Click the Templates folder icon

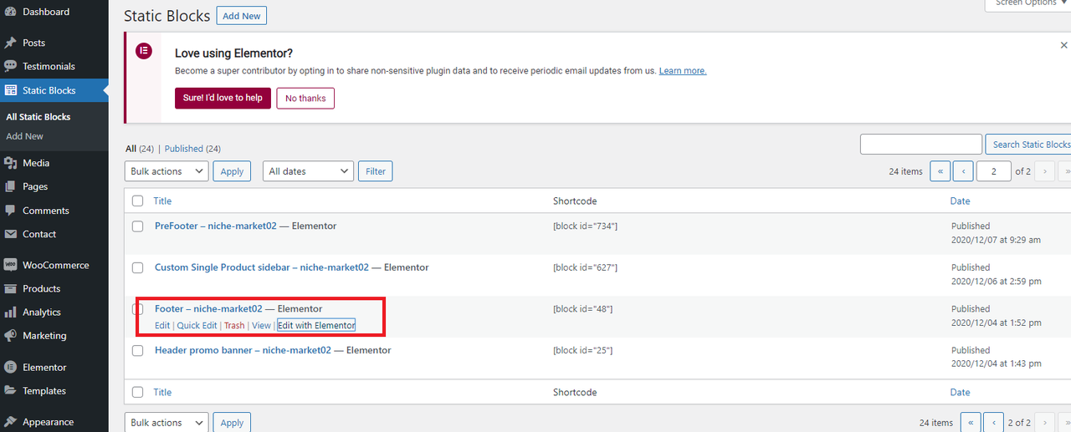[10, 390]
